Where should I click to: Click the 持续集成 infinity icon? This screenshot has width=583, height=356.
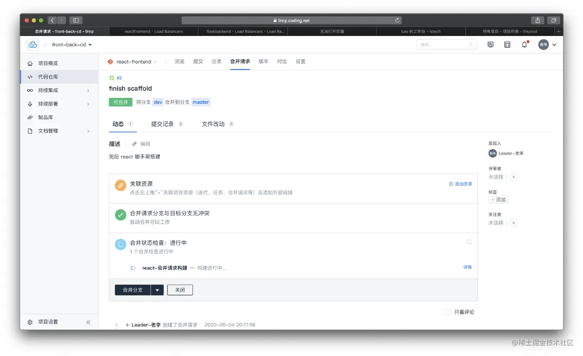[x=30, y=91]
